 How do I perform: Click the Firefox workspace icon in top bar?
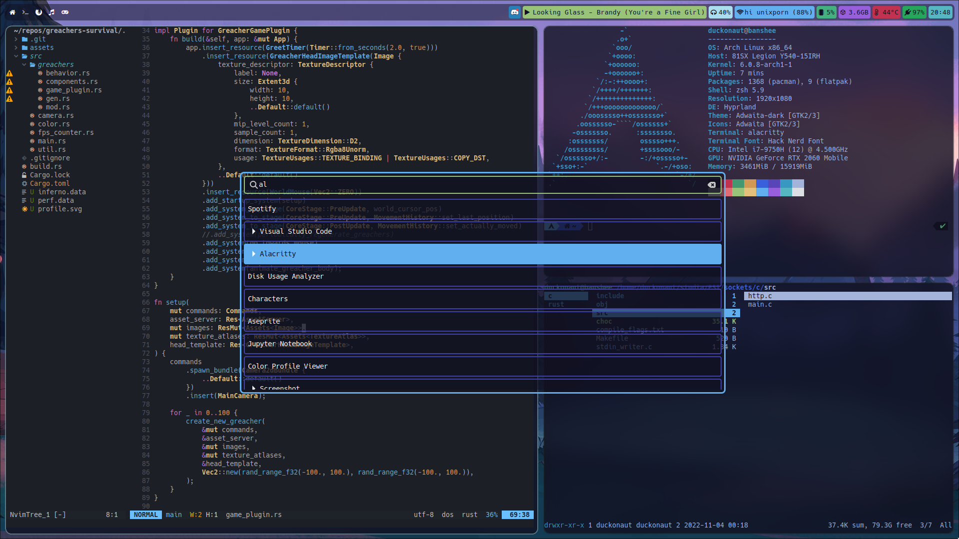point(38,12)
